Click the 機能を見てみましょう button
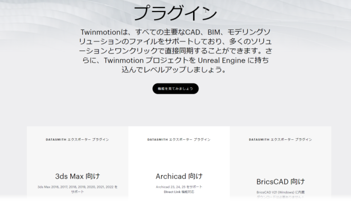Viewport: 351px width, 201px height. click(175, 89)
